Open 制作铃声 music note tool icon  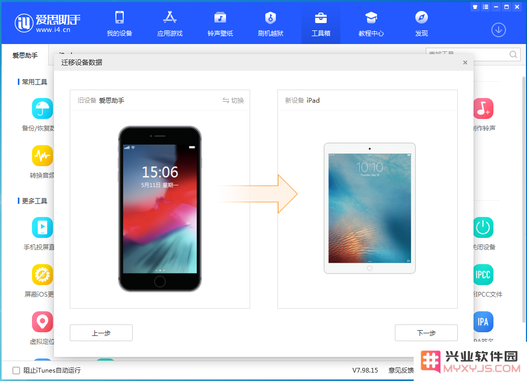coord(483,108)
